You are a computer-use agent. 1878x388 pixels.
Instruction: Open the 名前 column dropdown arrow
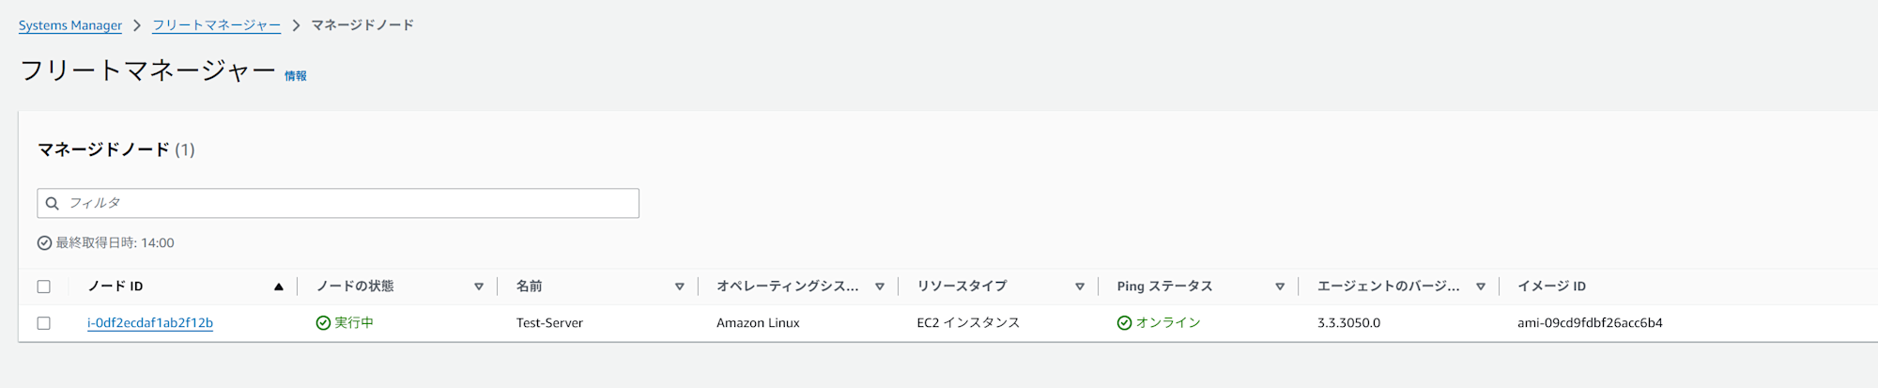680,287
